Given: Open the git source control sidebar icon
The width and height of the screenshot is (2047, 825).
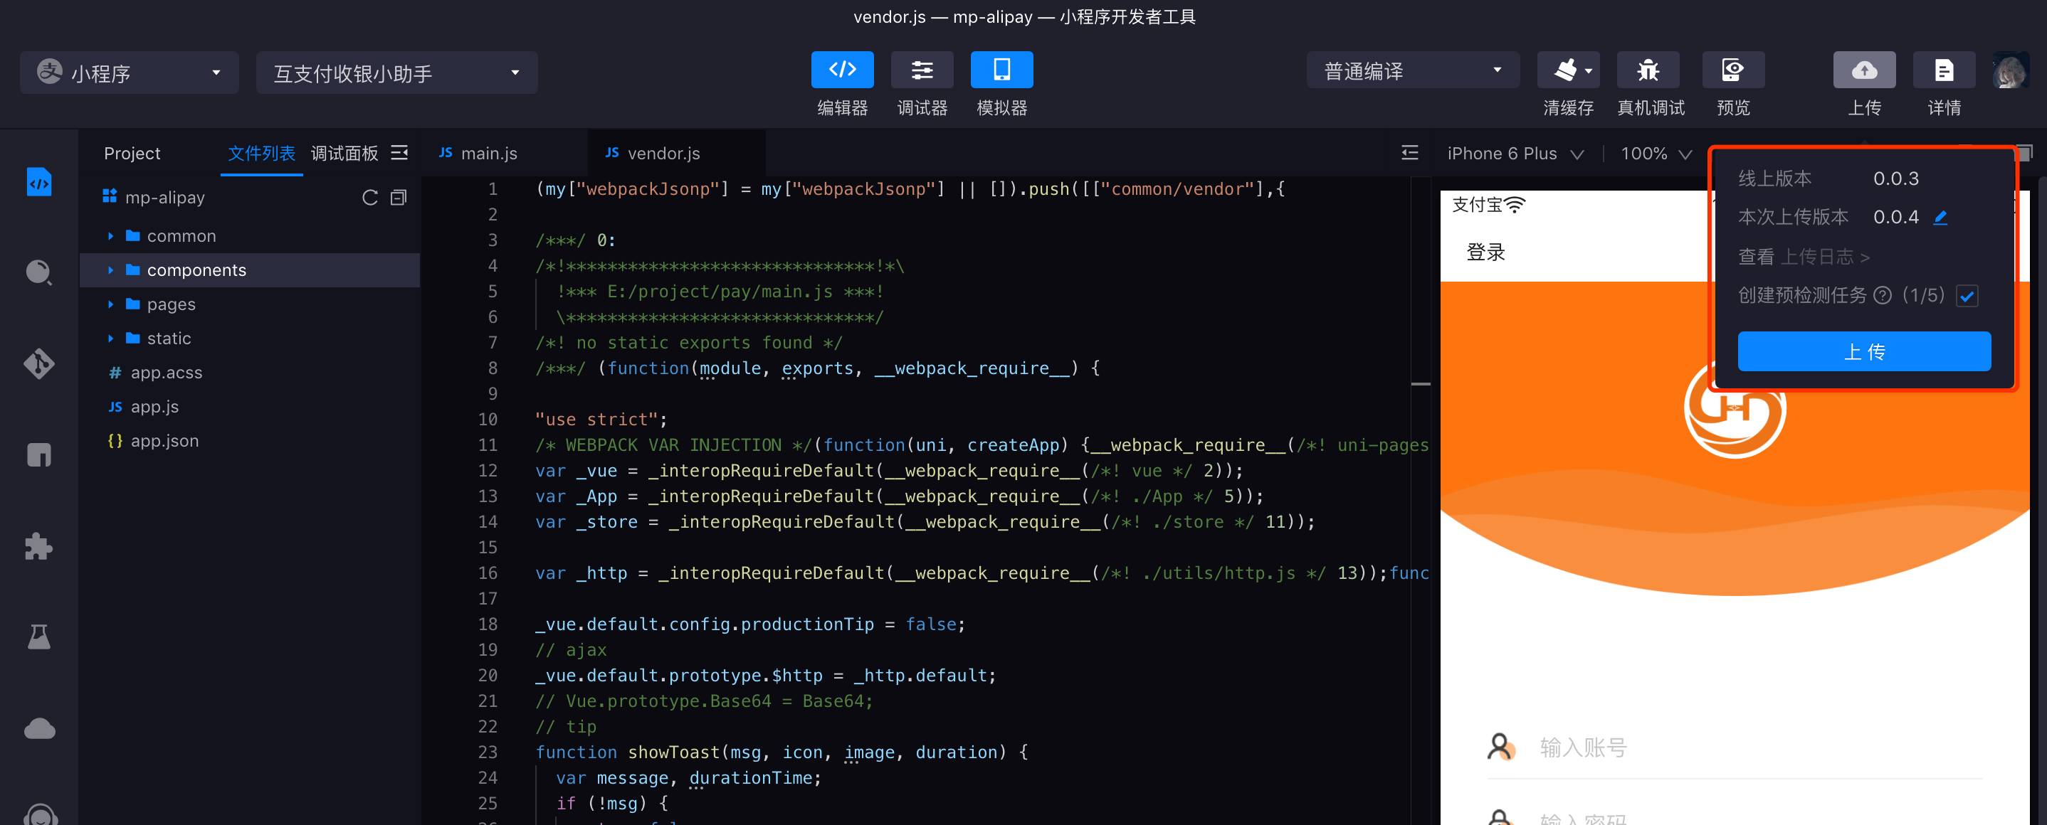Looking at the screenshot, I should pos(39,363).
